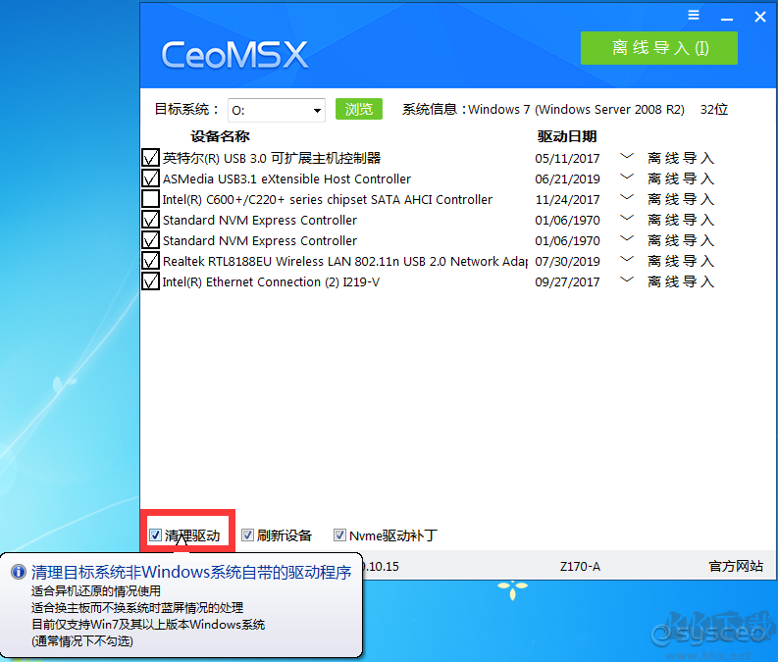The image size is (778, 662).
Task: Click the offline import (离线导入) green button
Action: pyautogui.click(x=658, y=48)
